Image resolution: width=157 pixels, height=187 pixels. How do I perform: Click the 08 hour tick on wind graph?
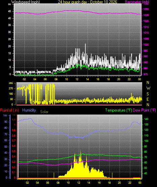pyautogui.click(x=56, y=79)
